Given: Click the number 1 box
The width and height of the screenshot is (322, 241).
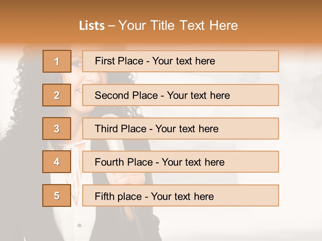Looking at the screenshot, I should 57,61.
